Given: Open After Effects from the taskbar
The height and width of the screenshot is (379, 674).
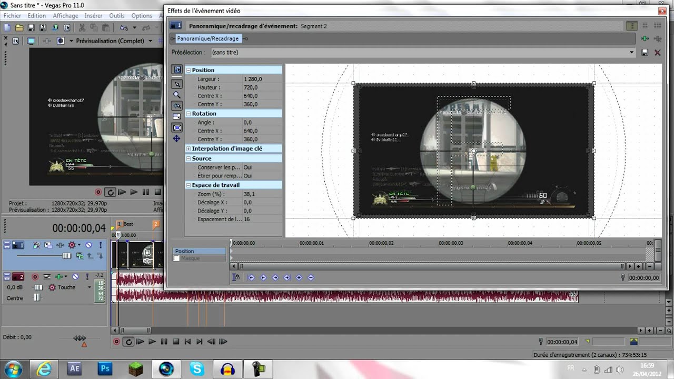Looking at the screenshot, I should click(x=74, y=368).
